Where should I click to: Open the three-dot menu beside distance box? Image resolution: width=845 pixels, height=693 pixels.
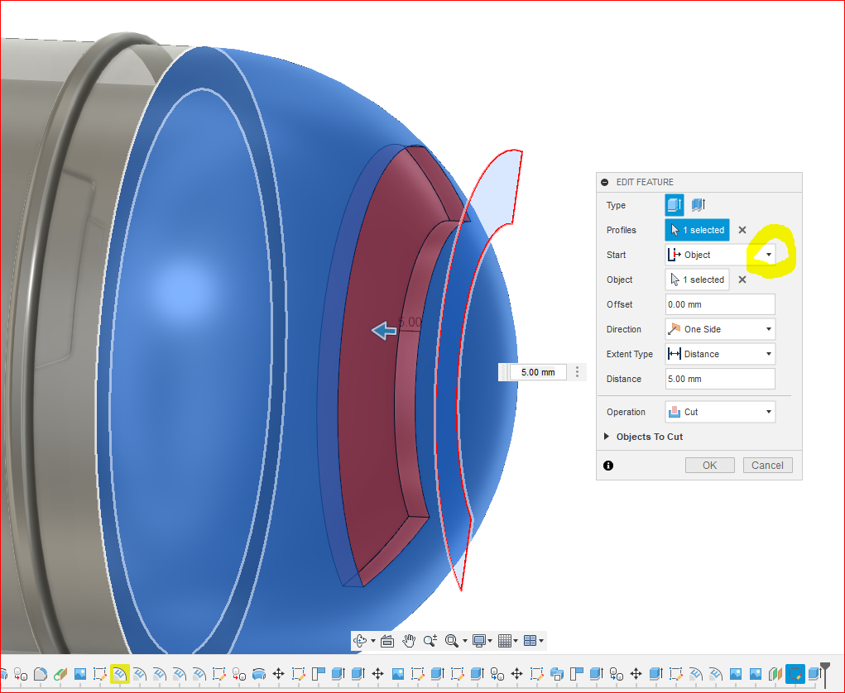577,372
